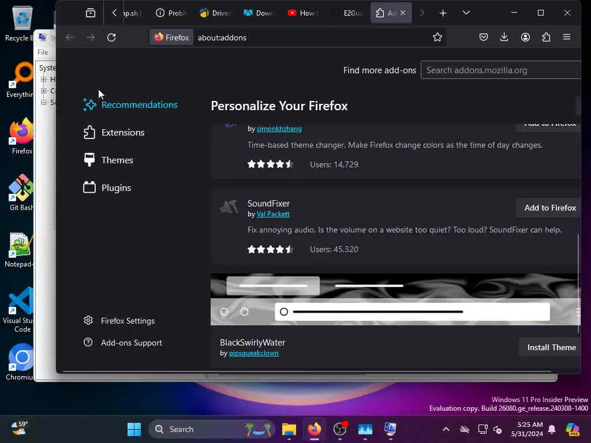Open a new tab with plus button

click(443, 13)
